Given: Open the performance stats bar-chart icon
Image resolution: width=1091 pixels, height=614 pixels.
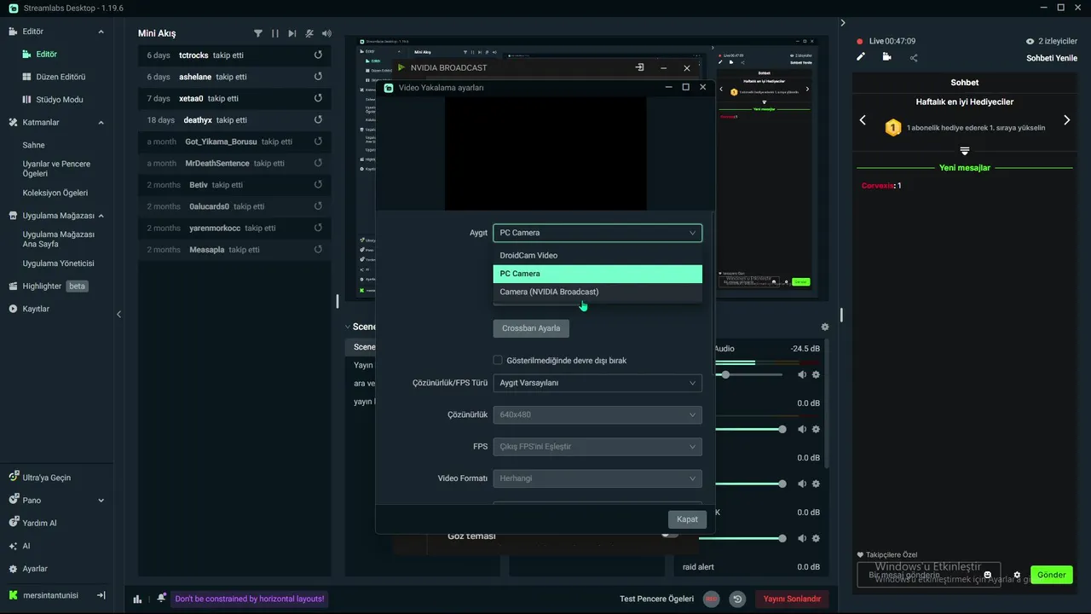Looking at the screenshot, I should click(x=137, y=599).
